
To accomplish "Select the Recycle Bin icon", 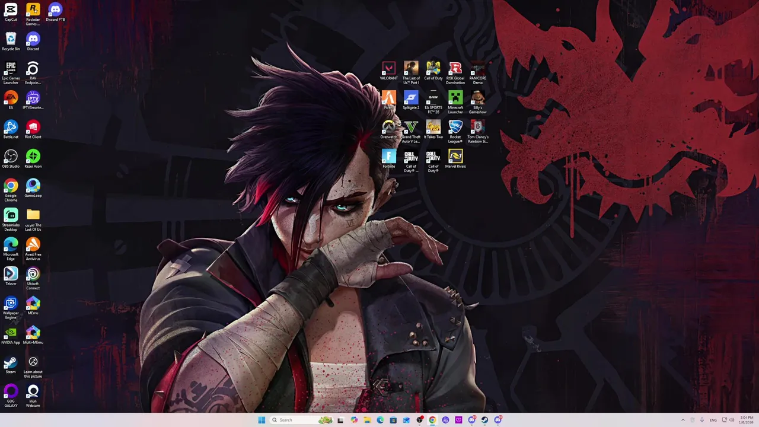I will (11, 42).
